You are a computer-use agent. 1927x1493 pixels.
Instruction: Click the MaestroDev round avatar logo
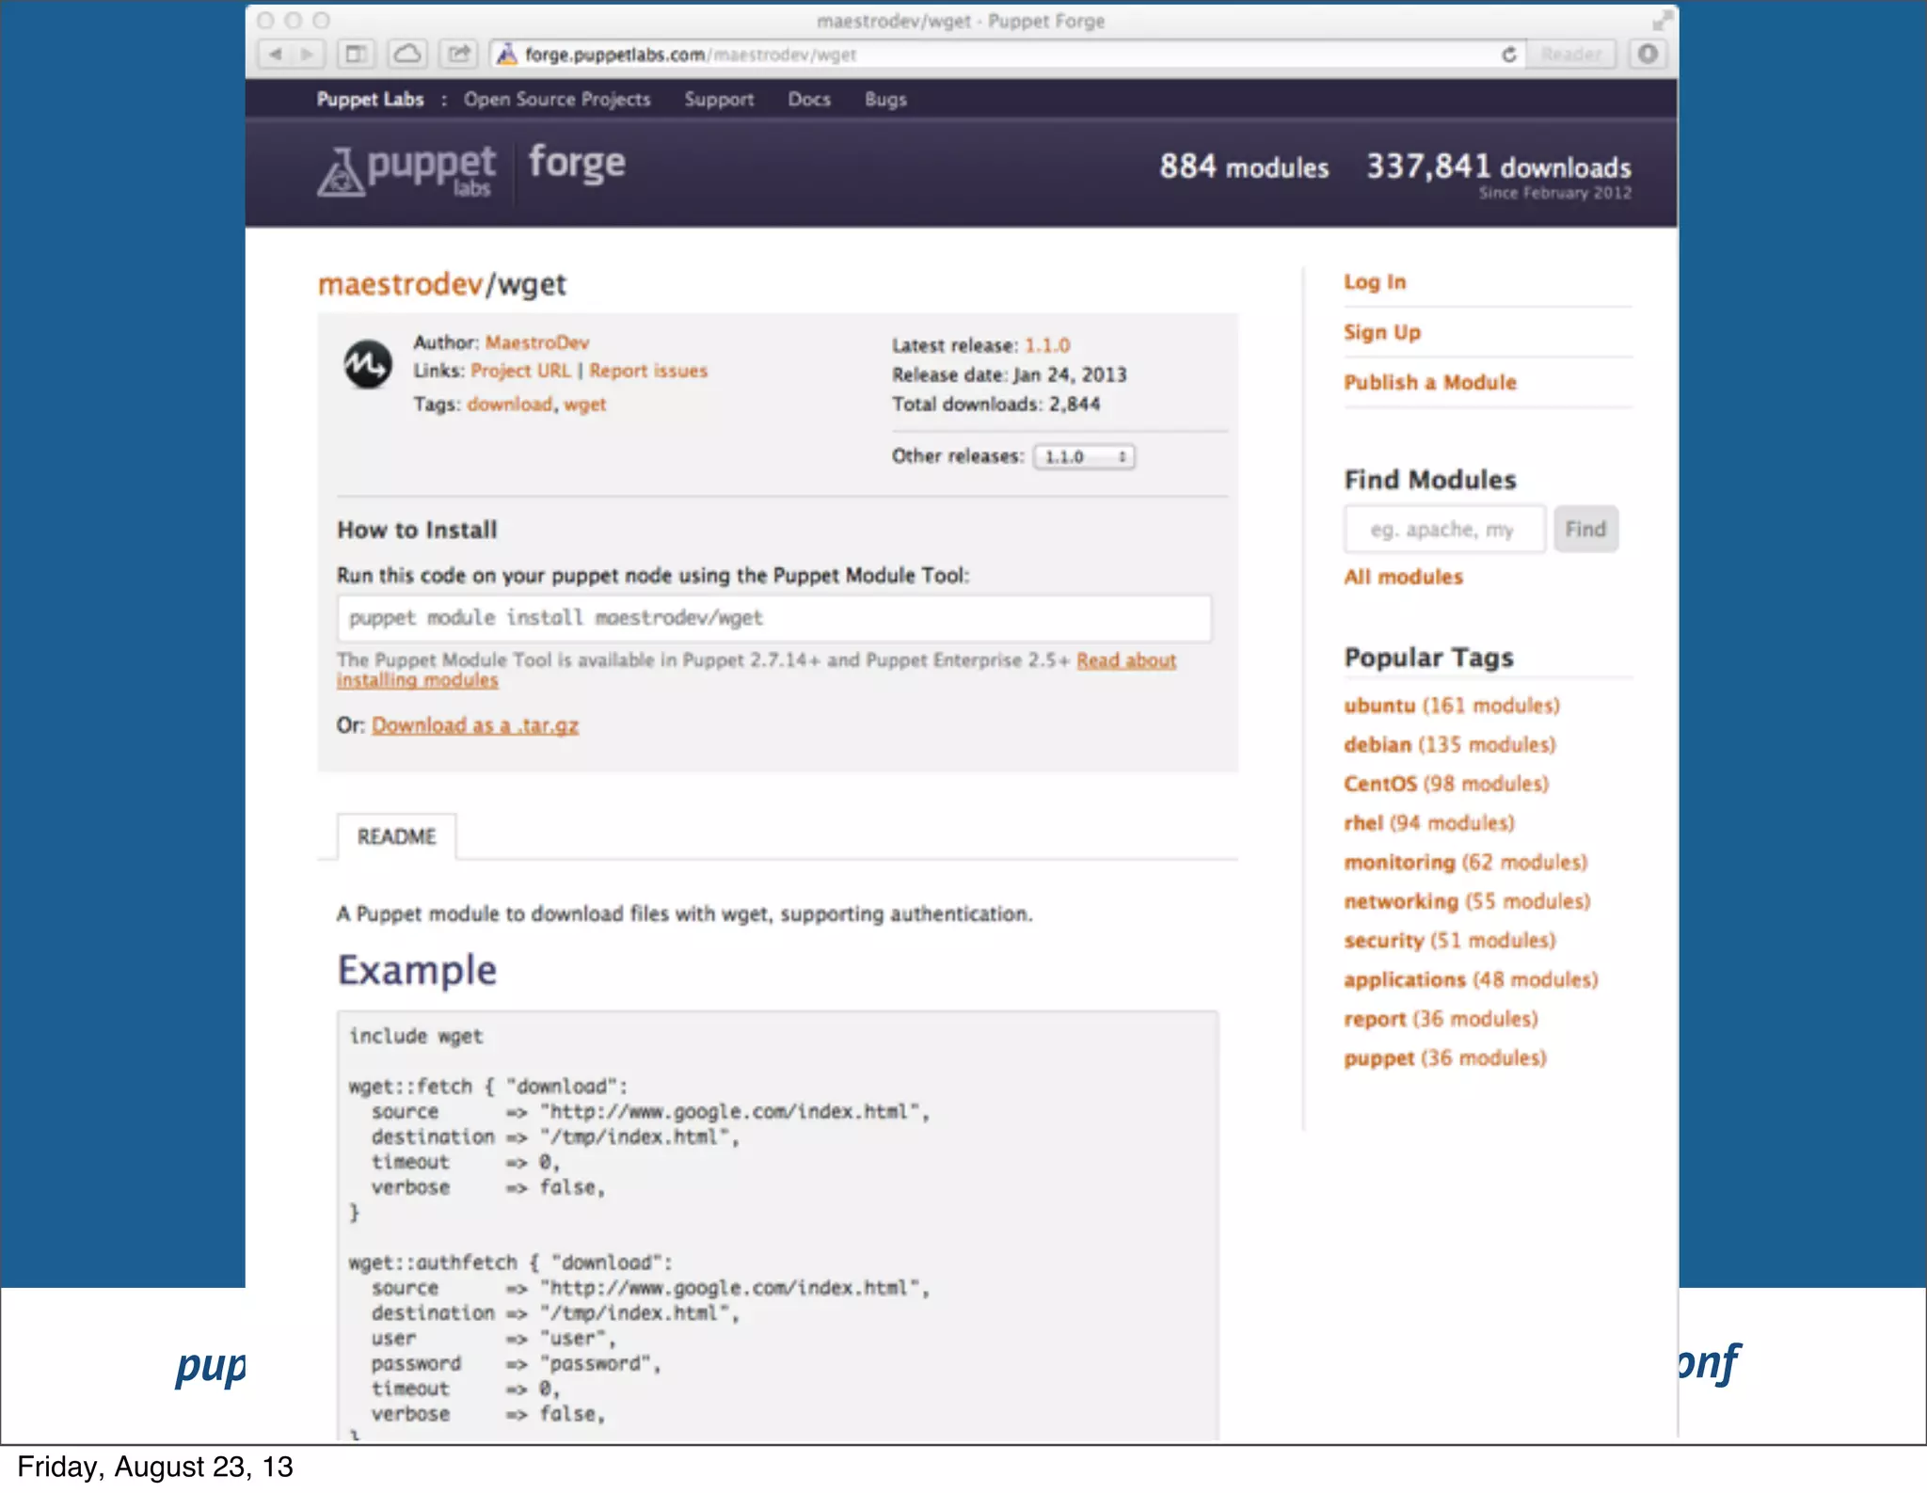(x=367, y=364)
